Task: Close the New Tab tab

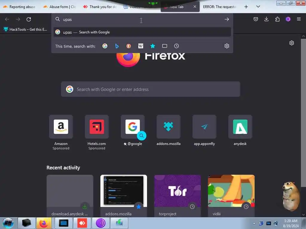Action: coord(195,7)
